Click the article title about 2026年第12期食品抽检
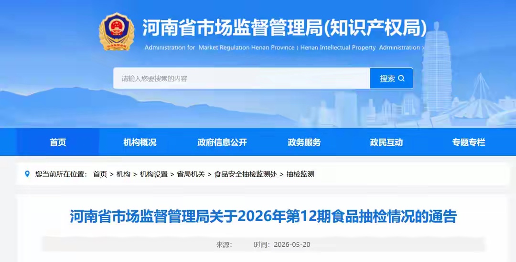The height and width of the screenshot is (262, 516). (263, 216)
